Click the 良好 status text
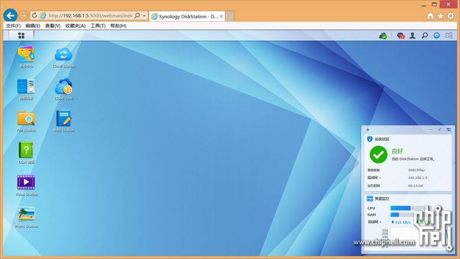The width and height of the screenshot is (460, 259). coord(397,152)
